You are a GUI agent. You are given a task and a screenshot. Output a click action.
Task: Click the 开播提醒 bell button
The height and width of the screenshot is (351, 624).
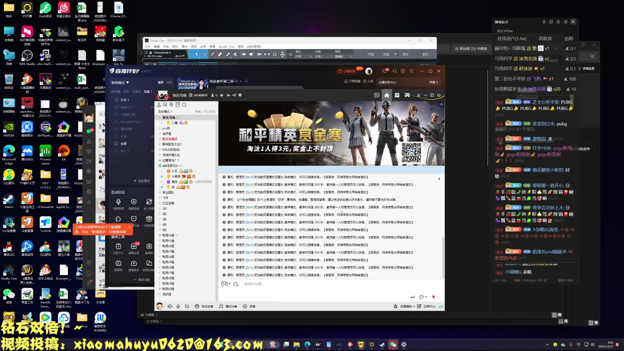pyautogui.click(x=352, y=81)
